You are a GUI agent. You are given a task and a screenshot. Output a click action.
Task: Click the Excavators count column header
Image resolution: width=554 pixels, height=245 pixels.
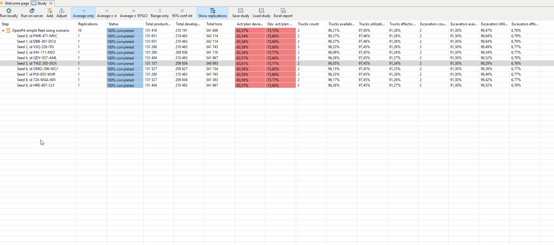433,24
